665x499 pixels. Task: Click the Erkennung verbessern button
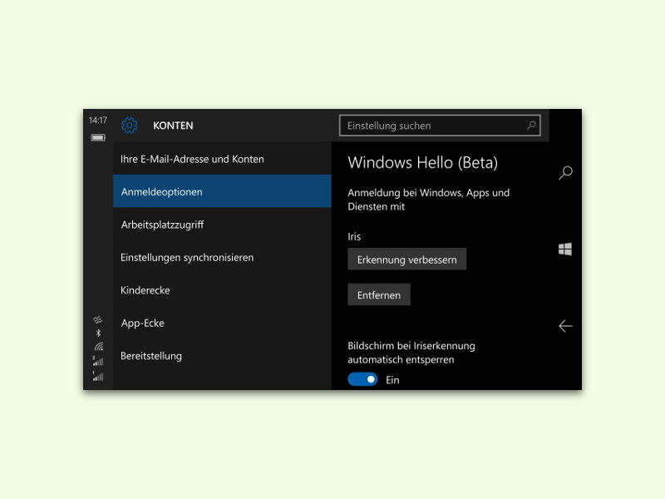406,259
